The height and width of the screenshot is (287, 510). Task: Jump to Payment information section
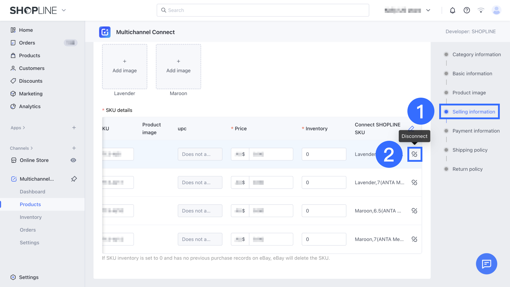click(476, 131)
